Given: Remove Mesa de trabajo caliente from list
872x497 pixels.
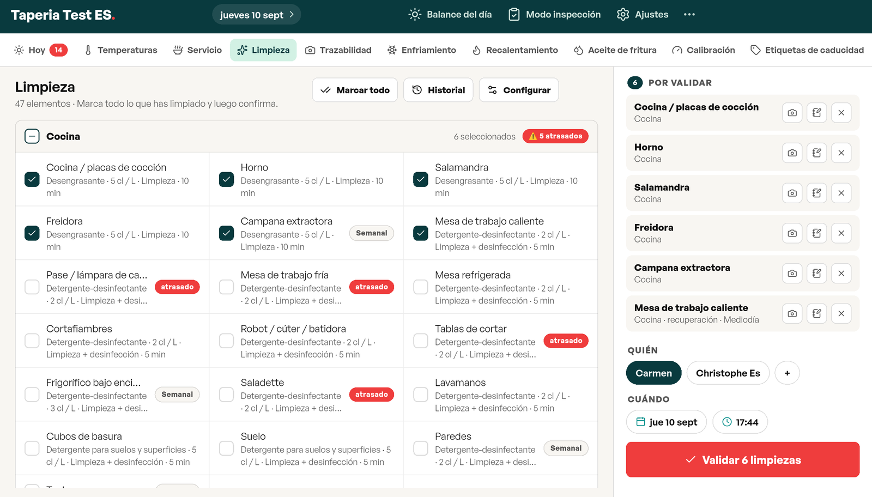Looking at the screenshot, I should pyautogui.click(x=841, y=313).
